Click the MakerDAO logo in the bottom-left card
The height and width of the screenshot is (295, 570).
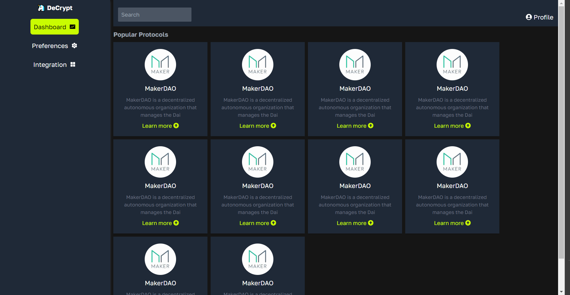click(160, 259)
